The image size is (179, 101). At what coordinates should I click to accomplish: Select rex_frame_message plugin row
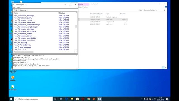pos(44,47)
